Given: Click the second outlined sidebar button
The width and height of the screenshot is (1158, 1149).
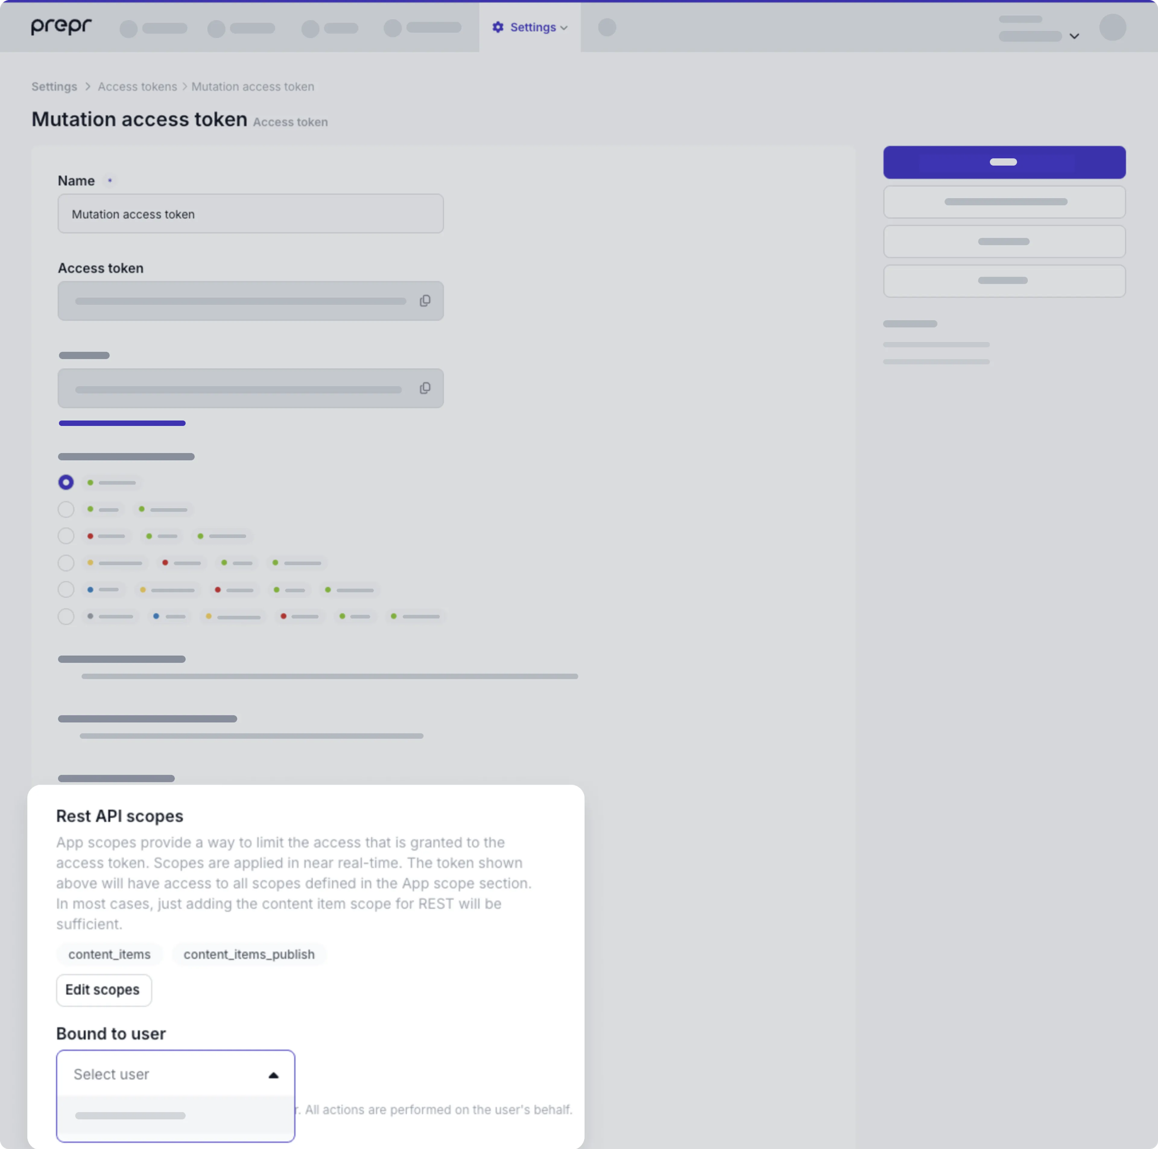Looking at the screenshot, I should point(1004,241).
